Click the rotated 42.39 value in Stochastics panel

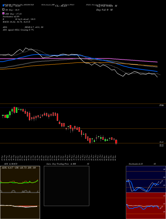pos(161,182)
